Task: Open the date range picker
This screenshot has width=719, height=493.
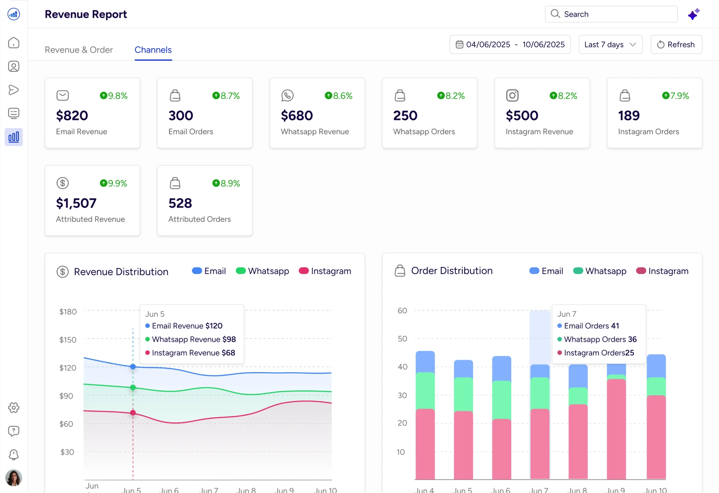Action: point(510,45)
